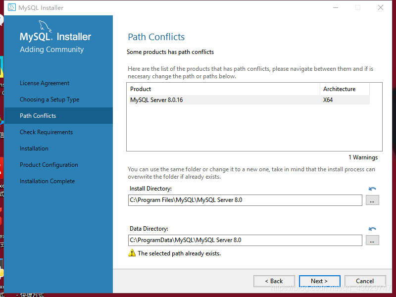This screenshot has width=396, height=297.
Task: Select the Installation step
Action: (x=34, y=148)
